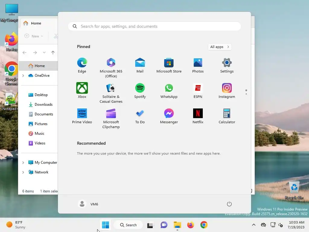Select the Notepad++ desktop shortcut
Viewport: 309px width, 232px height.
pyautogui.click(x=10, y=101)
